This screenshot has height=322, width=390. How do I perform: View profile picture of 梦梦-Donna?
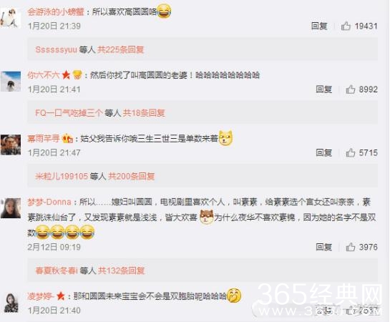11,208
